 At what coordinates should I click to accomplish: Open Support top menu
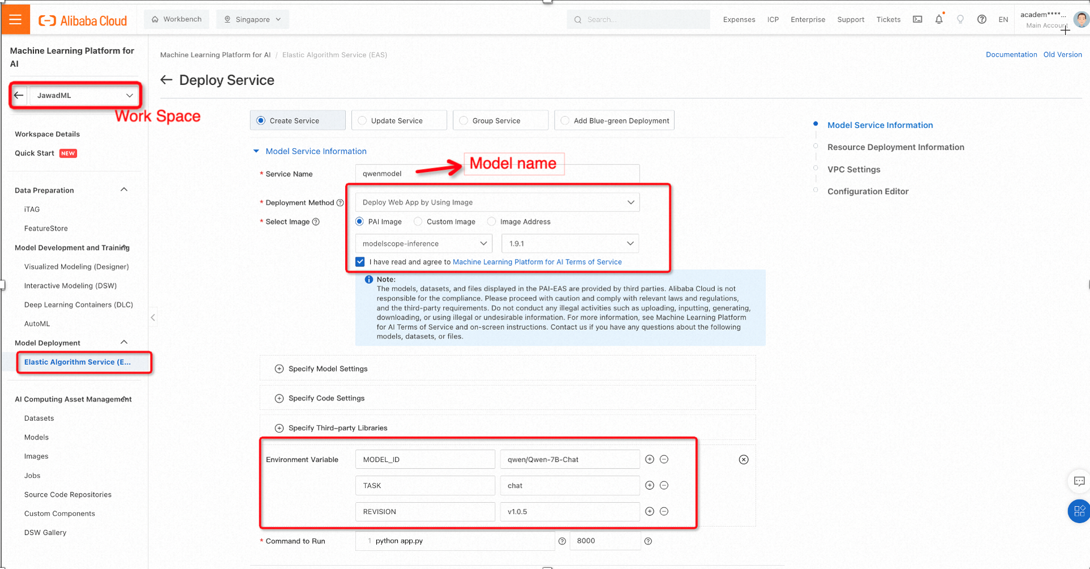point(851,19)
